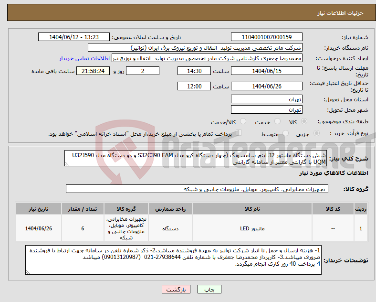The width and height of the screenshot is (376, 302).
Task: Select the خدمت radio button
Action: (x=277, y=121)
